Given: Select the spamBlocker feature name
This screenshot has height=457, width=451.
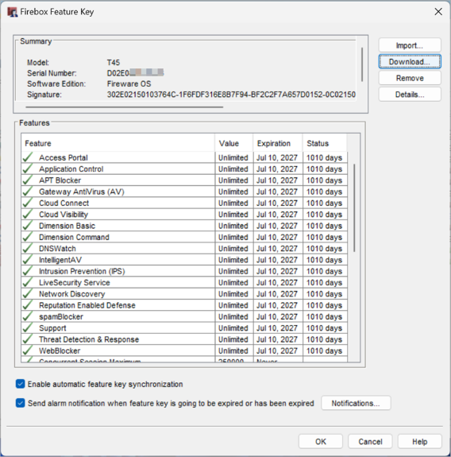Looking at the screenshot, I should (61, 316).
